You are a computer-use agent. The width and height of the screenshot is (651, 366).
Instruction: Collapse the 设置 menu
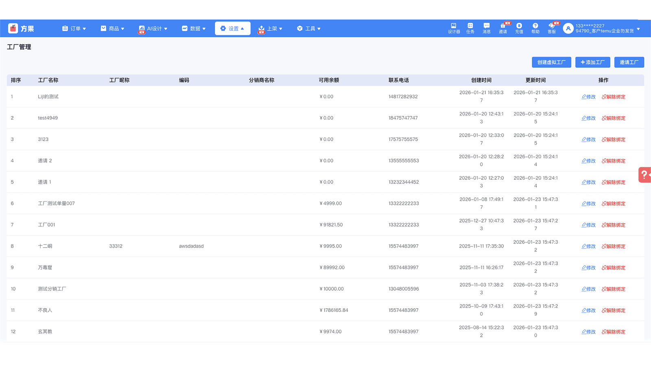[232, 28]
